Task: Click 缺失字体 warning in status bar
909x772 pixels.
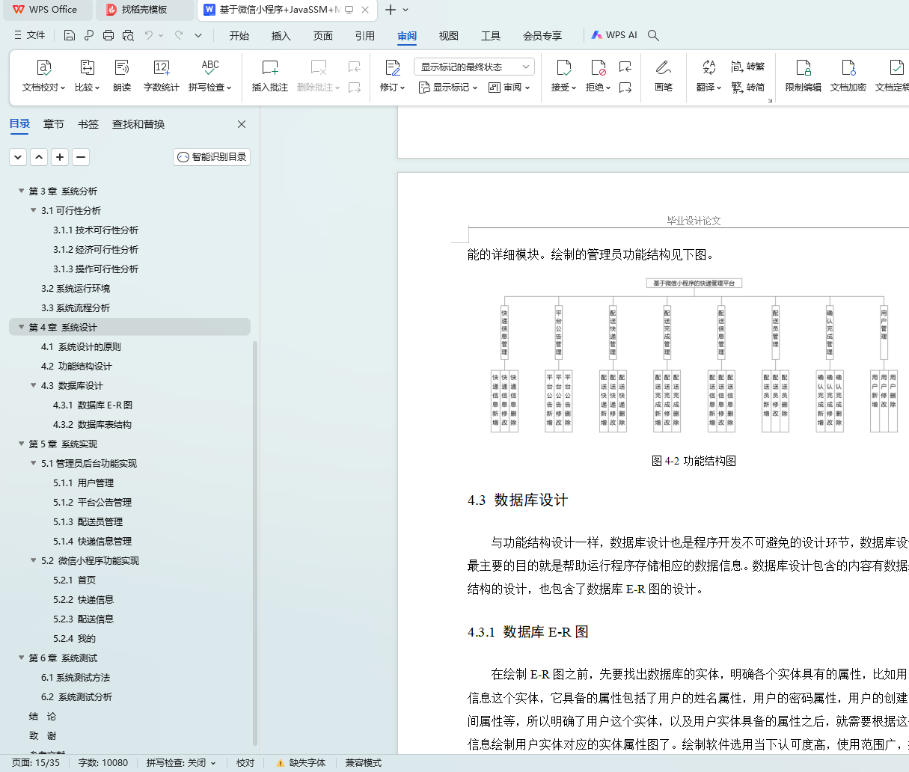Action: click(301, 763)
